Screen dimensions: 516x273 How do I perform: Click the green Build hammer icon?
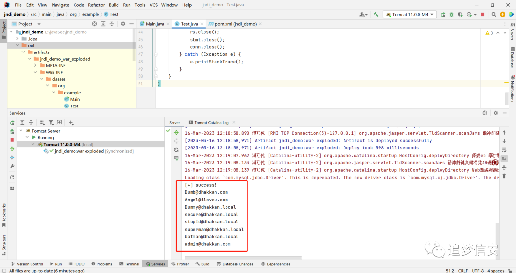click(x=376, y=14)
